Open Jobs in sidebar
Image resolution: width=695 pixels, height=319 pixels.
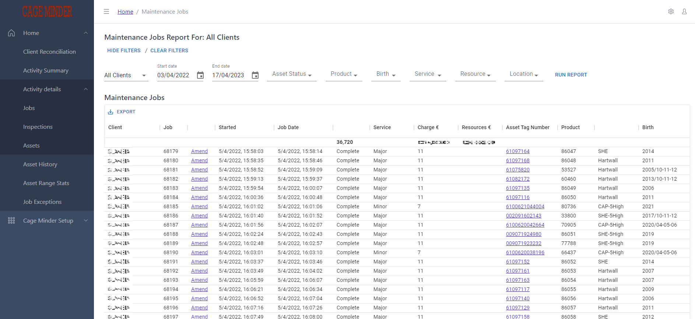tap(29, 108)
